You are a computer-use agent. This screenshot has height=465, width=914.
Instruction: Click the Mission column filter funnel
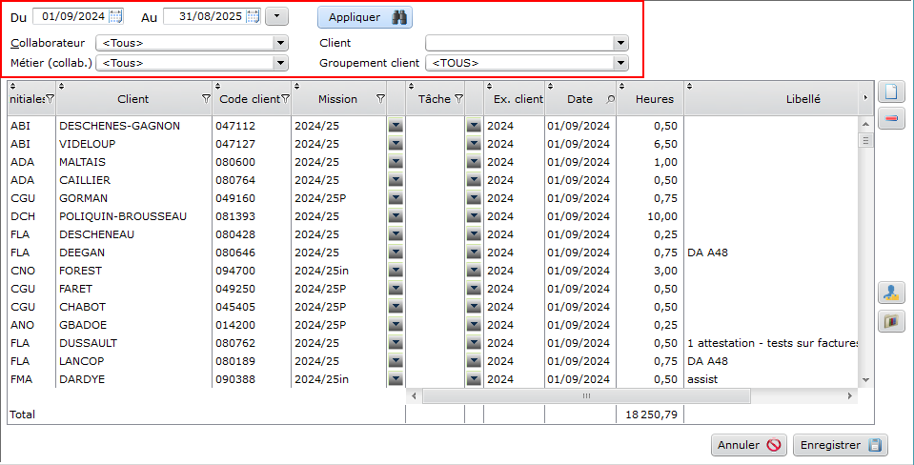click(380, 99)
